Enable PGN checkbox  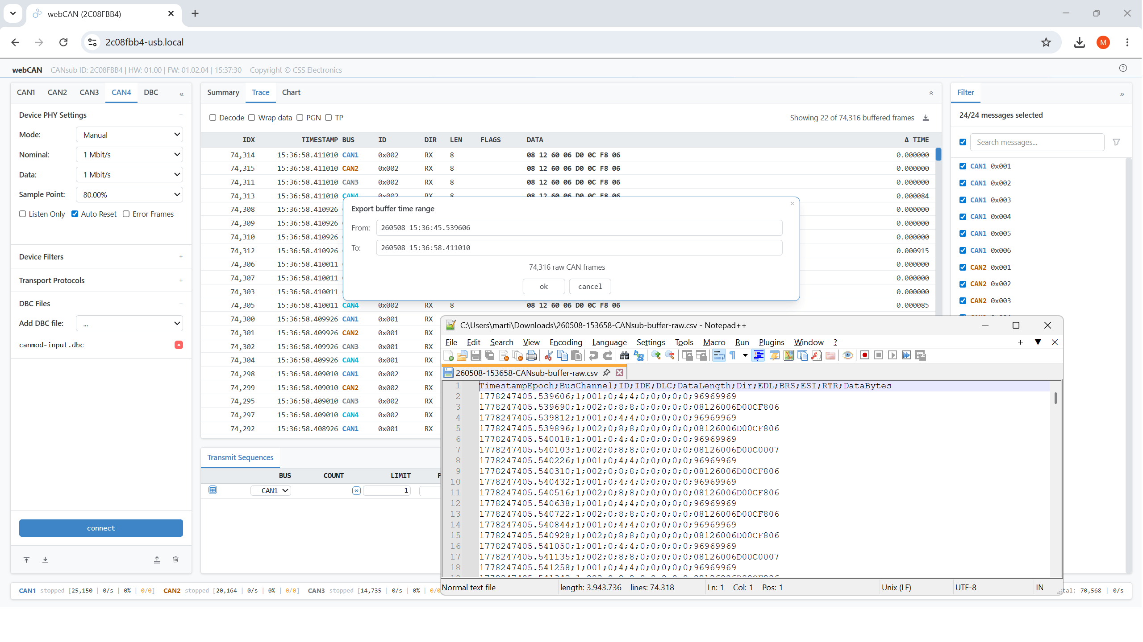tap(300, 118)
